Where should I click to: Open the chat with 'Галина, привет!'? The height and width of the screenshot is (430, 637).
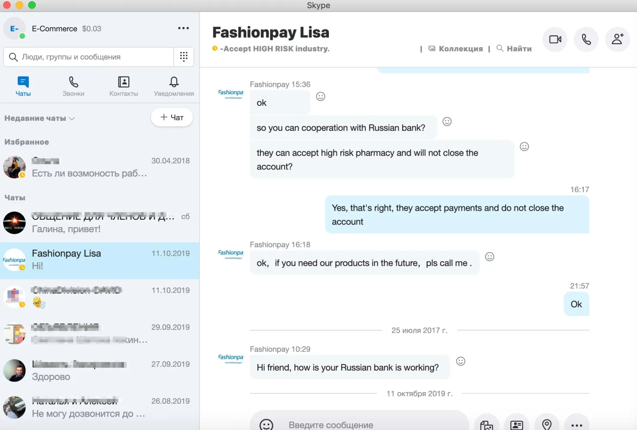tap(99, 223)
